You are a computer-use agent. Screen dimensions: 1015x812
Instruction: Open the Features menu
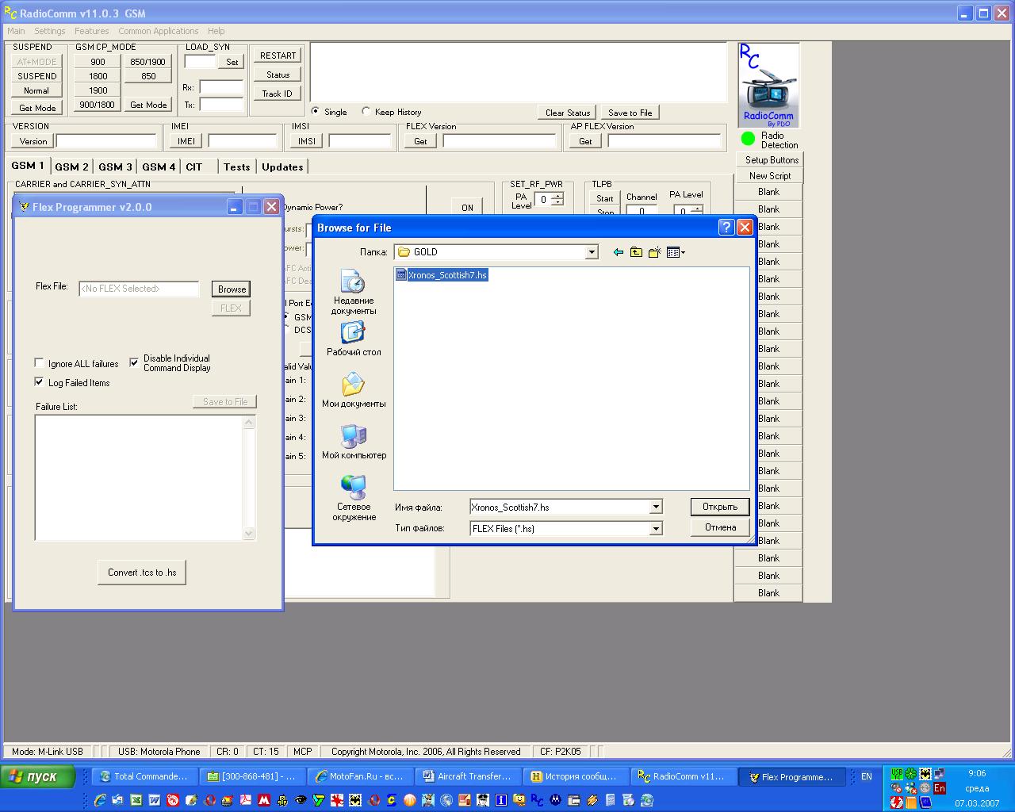click(91, 31)
